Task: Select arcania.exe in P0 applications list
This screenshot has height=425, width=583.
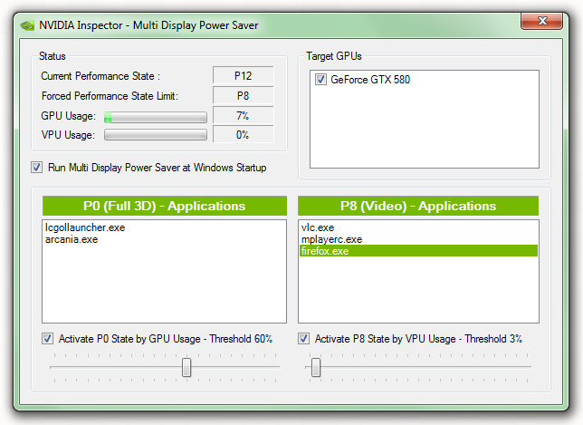Action: click(x=164, y=239)
